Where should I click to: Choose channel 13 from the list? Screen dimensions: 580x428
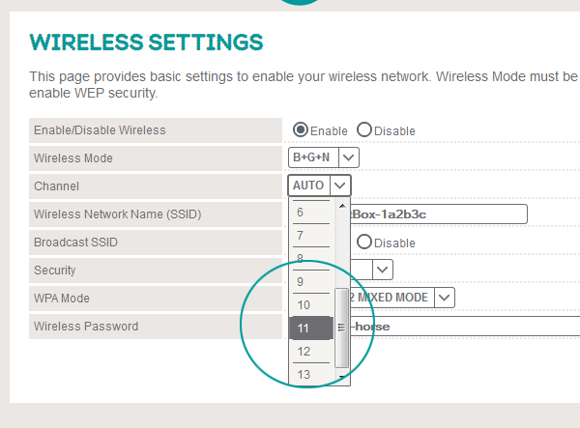tap(311, 375)
